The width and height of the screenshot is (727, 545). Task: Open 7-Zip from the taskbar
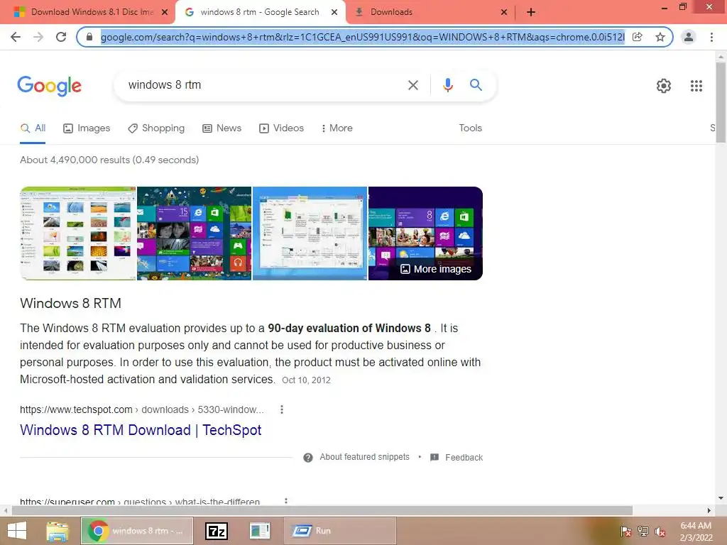tap(217, 531)
